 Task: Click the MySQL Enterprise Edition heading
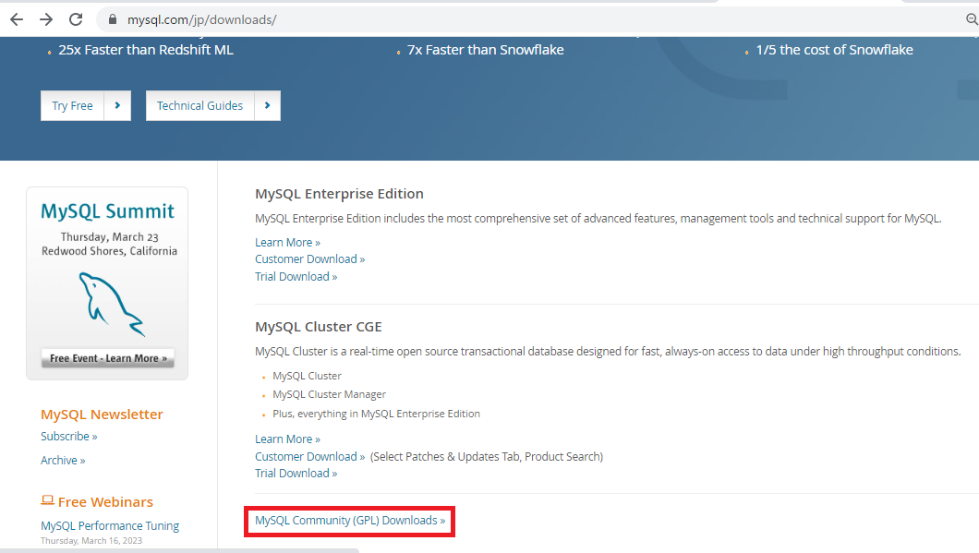pyautogui.click(x=339, y=194)
